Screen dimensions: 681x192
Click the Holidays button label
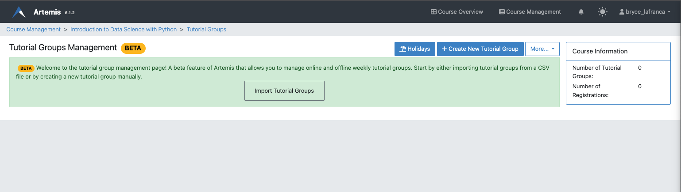pyautogui.click(x=418, y=49)
